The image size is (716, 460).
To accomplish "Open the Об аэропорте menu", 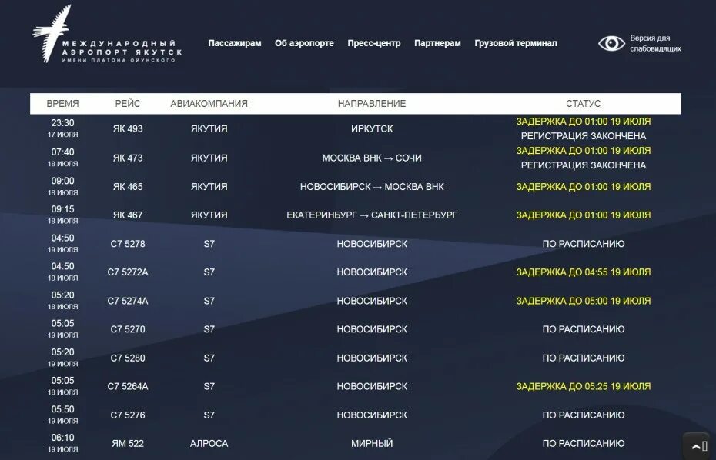I will 304,43.
